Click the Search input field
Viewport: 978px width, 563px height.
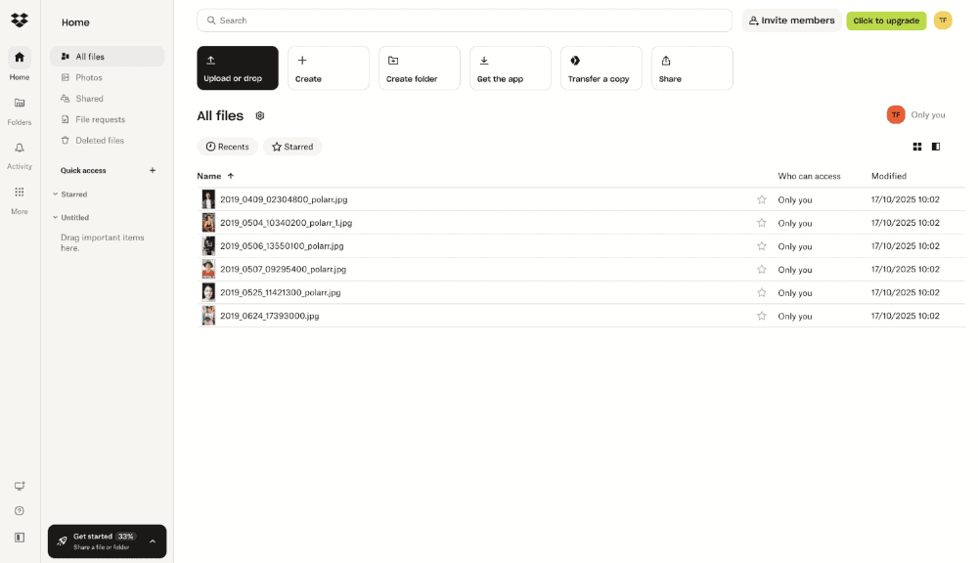[x=465, y=21]
